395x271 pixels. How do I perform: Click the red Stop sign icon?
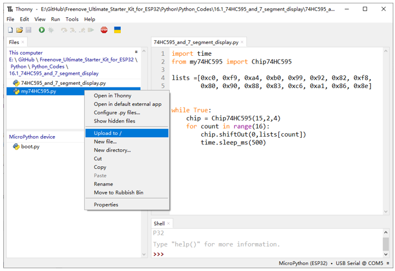[x=104, y=30]
